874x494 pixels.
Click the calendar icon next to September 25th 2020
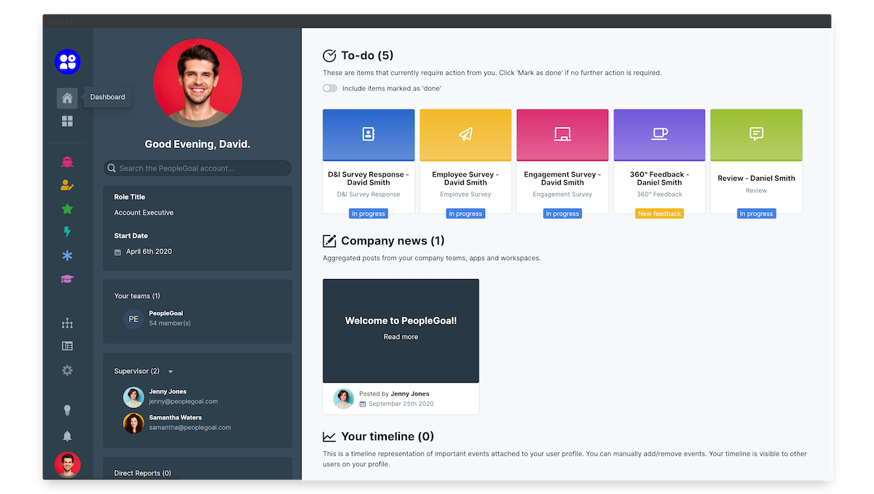363,404
